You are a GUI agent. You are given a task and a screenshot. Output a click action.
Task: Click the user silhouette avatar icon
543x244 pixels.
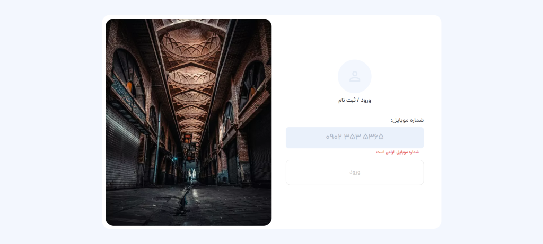pyautogui.click(x=355, y=76)
